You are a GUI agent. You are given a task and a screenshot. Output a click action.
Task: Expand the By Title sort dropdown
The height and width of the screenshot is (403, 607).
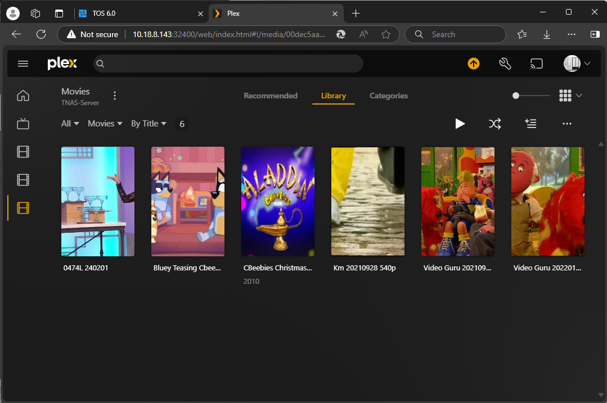coord(149,124)
